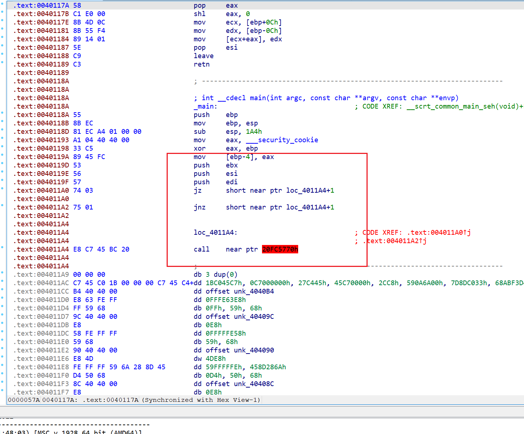Select the [ecx+eax] memory operand
This screenshot has height=434, width=524.
click(x=244, y=39)
